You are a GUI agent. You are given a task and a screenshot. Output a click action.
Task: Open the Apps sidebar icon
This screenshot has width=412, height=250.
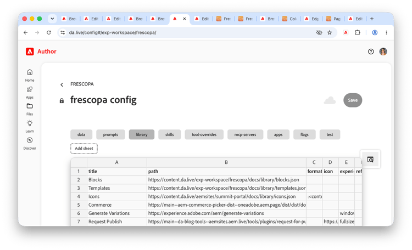coord(30,89)
